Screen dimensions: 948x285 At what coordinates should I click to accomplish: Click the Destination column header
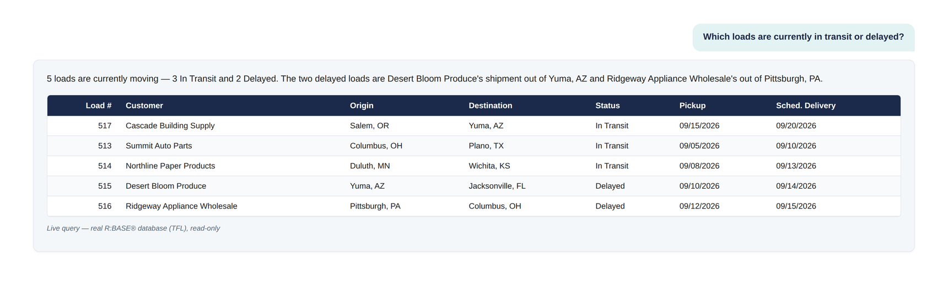(491, 106)
